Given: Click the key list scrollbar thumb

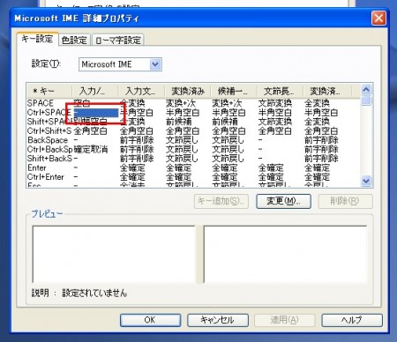Looking at the screenshot, I should pyautogui.click(x=366, y=100).
